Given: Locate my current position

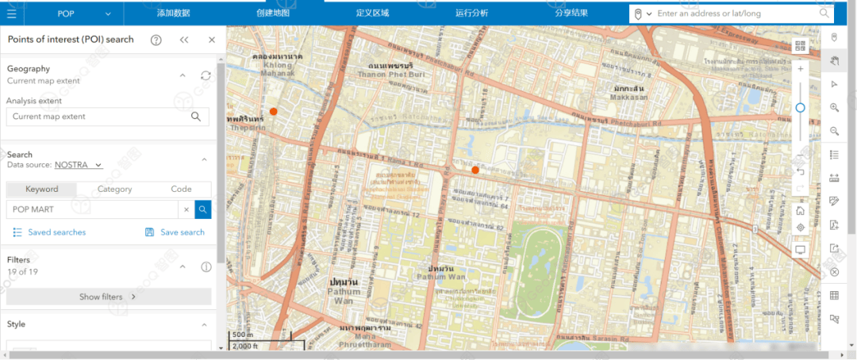Looking at the screenshot, I should tap(800, 228).
